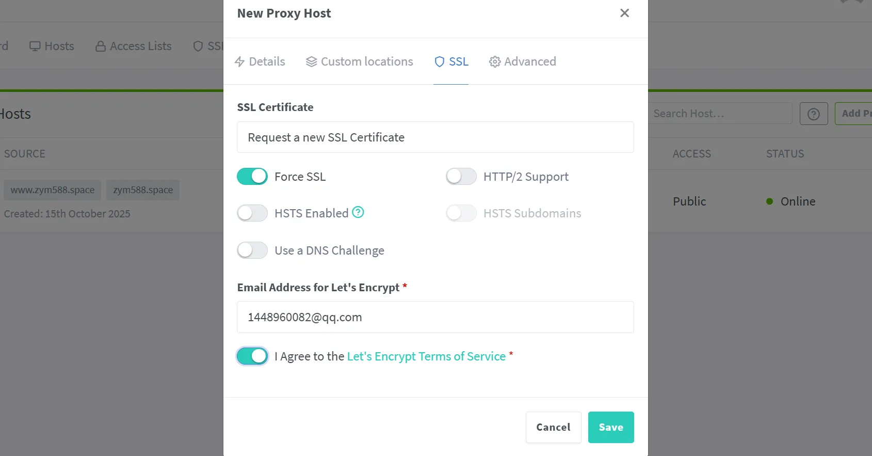This screenshot has width=872, height=456.
Task: Close the New Proxy Host dialog
Action: (624, 13)
